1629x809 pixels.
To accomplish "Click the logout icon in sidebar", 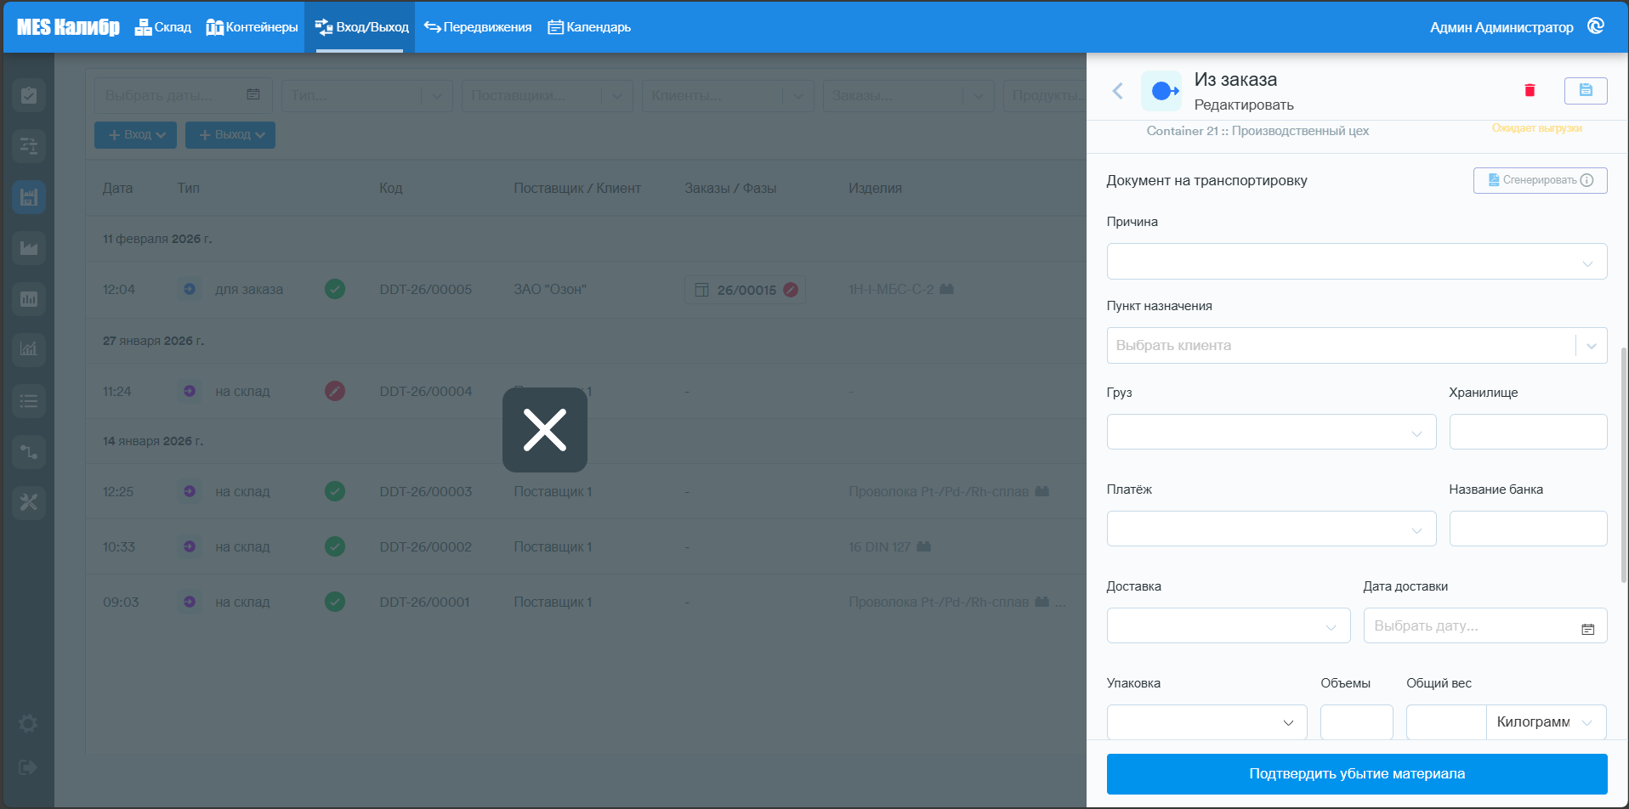I will 28,767.
